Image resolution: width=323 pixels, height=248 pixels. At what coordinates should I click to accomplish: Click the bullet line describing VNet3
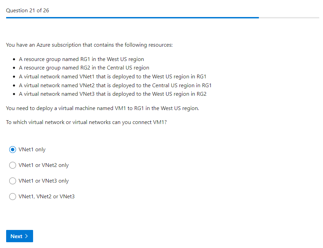[113, 94]
